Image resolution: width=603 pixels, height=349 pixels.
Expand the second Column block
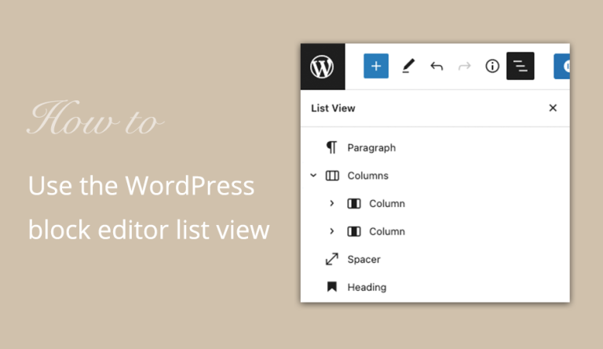(332, 231)
